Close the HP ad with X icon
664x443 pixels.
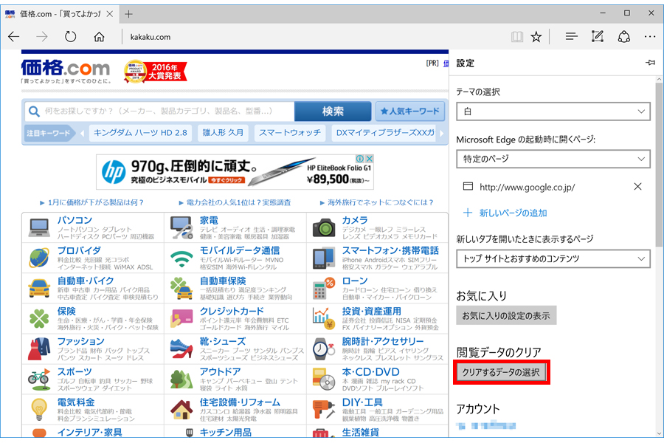coord(370,159)
